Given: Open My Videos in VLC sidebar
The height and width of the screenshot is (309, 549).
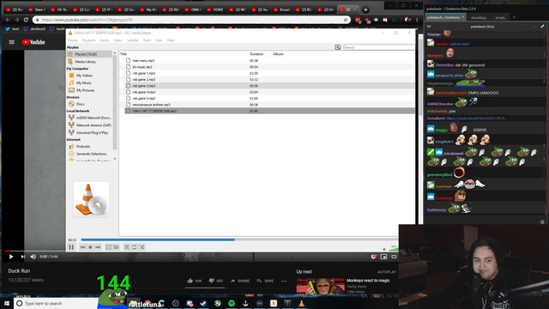Looking at the screenshot, I should (x=84, y=76).
